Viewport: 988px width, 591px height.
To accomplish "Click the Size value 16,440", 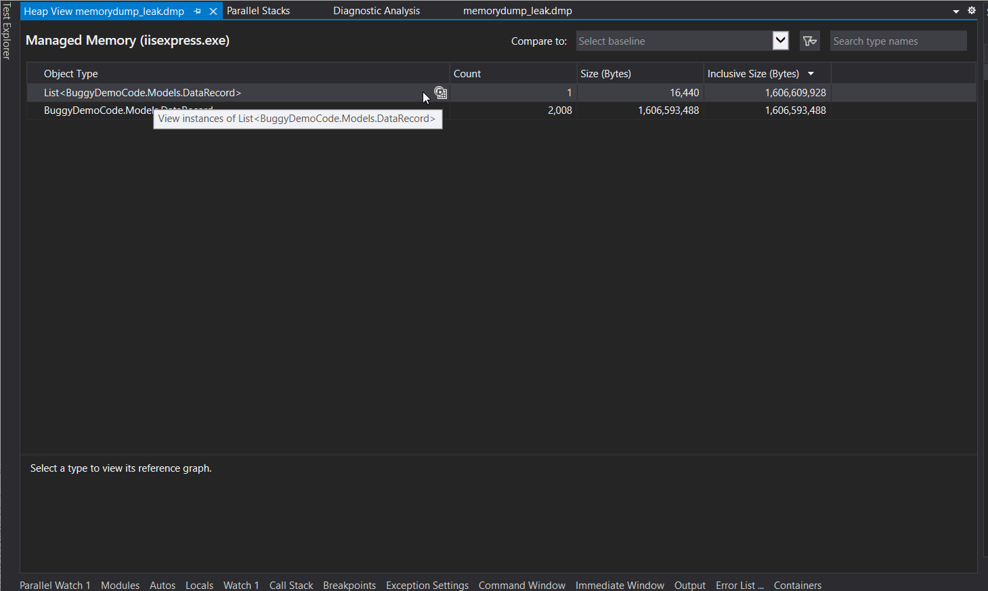I will point(685,93).
